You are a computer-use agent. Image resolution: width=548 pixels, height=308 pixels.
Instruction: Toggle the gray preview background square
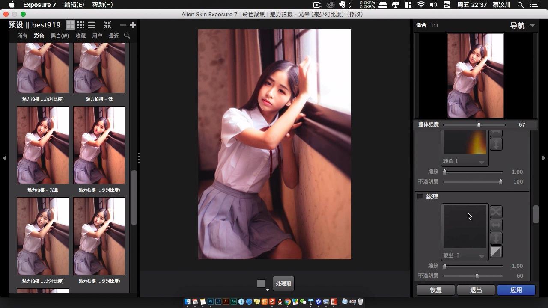click(x=261, y=284)
